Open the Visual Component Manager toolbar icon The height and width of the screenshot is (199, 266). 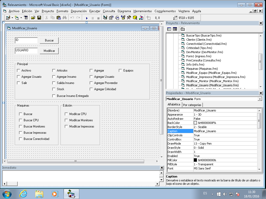141,18
